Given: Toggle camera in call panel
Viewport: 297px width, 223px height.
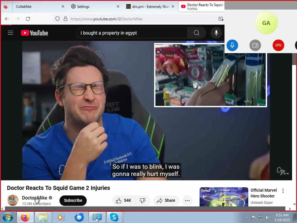Looking at the screenshot, I should pyautogui.click(x=255, y=45).
